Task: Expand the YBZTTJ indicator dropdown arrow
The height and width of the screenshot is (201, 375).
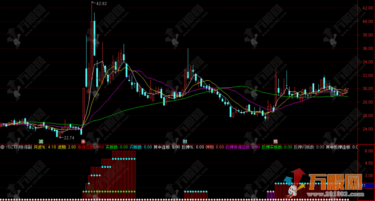Action: point(3,147)
